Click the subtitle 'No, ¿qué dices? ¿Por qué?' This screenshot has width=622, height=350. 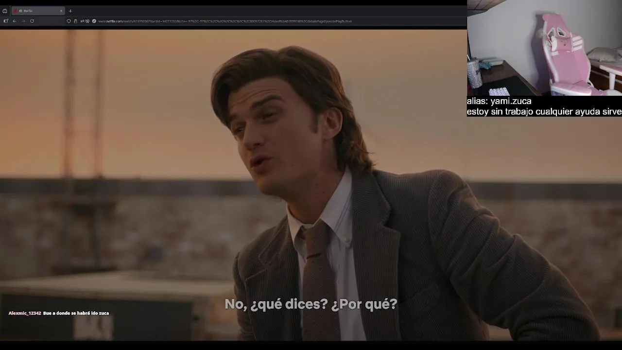tap(311, 304)
